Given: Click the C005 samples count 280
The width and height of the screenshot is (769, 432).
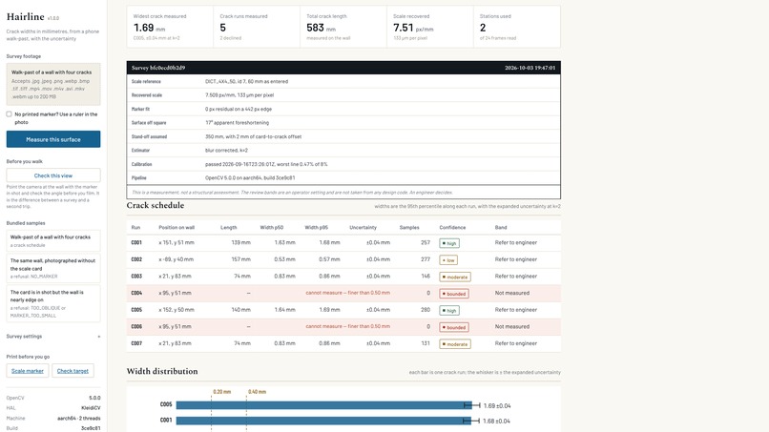Looking at the screenshot, I should click(426, 310).
